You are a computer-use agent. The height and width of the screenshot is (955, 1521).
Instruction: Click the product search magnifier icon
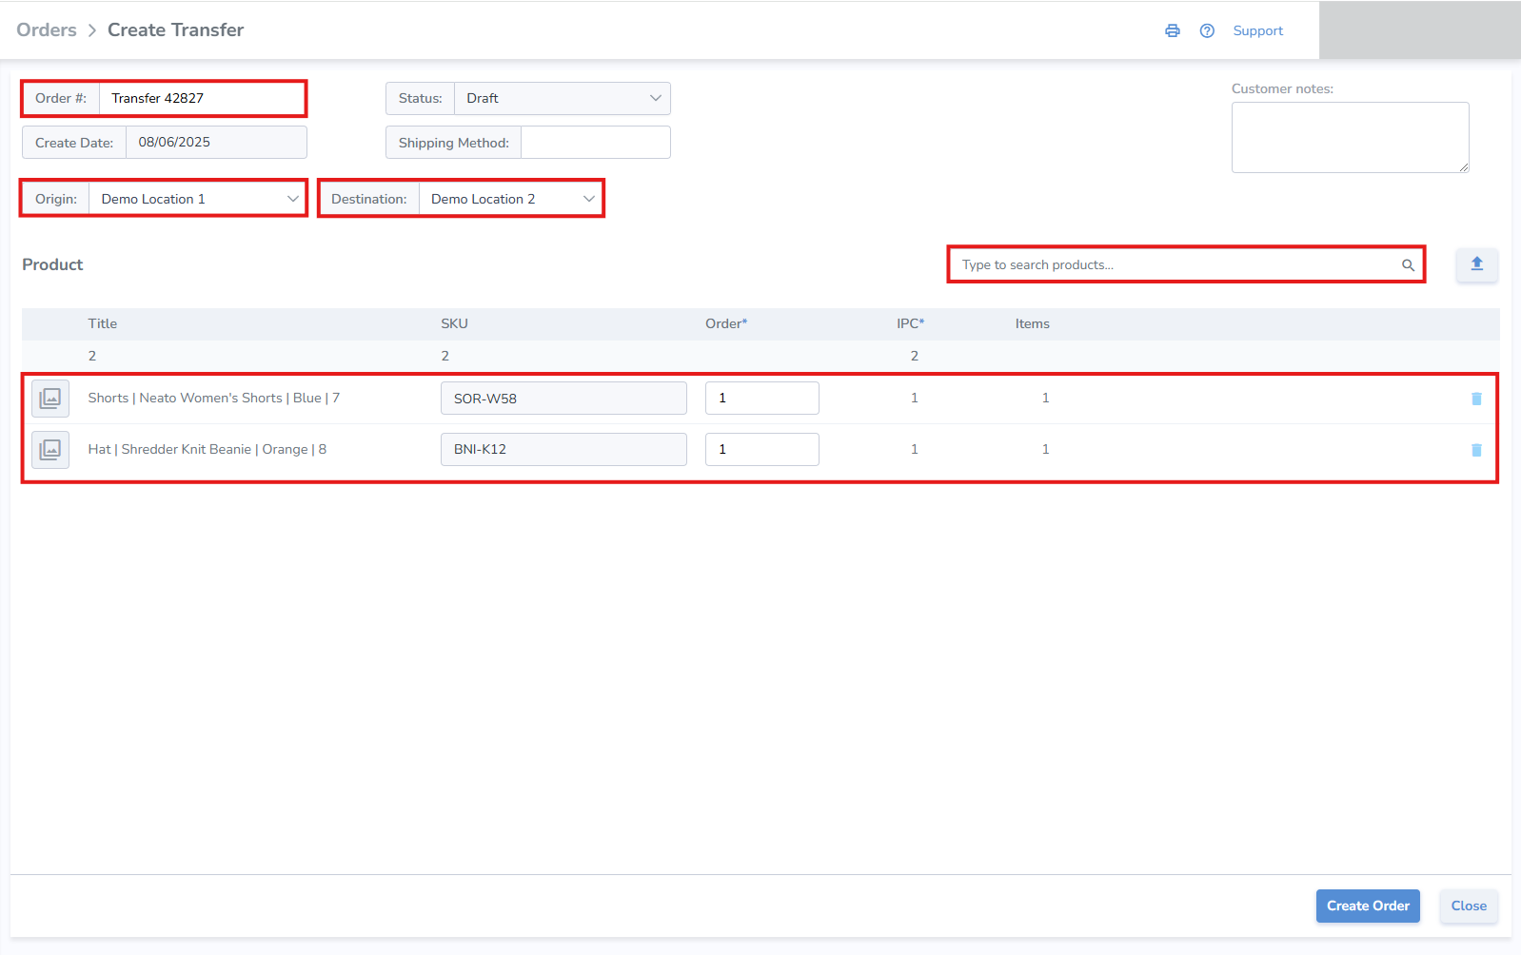coord(1408,265)
